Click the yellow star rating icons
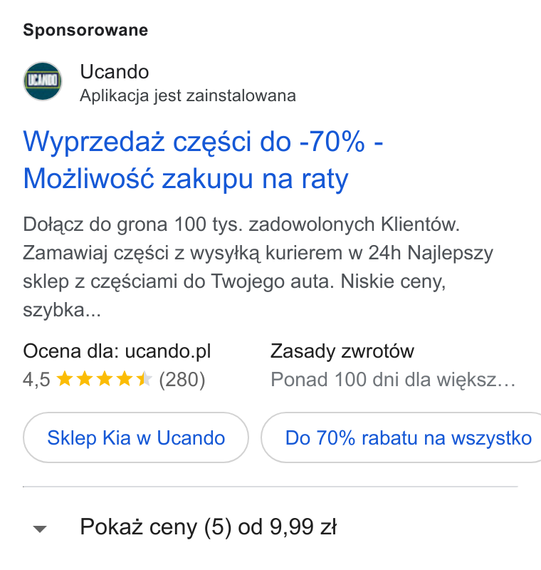This screenshot has width=541, height=570. [x=105, y=379]
